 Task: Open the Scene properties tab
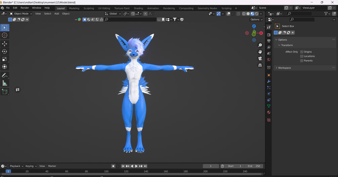[269, 53]
